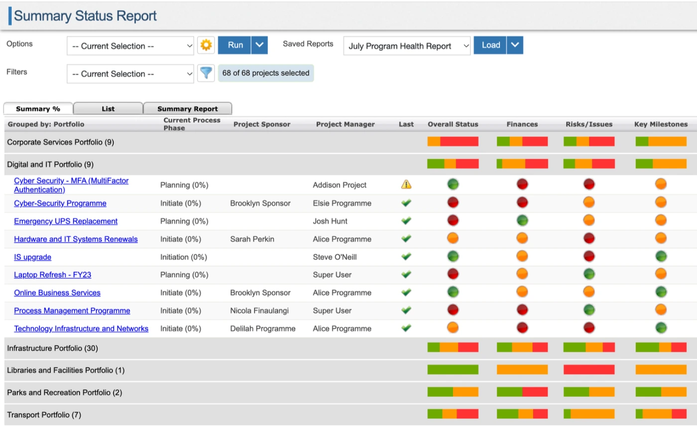697x436 pixels.
Task: Click the green checkmark for Emergency UPS Replacement
Action: point(406,221)
